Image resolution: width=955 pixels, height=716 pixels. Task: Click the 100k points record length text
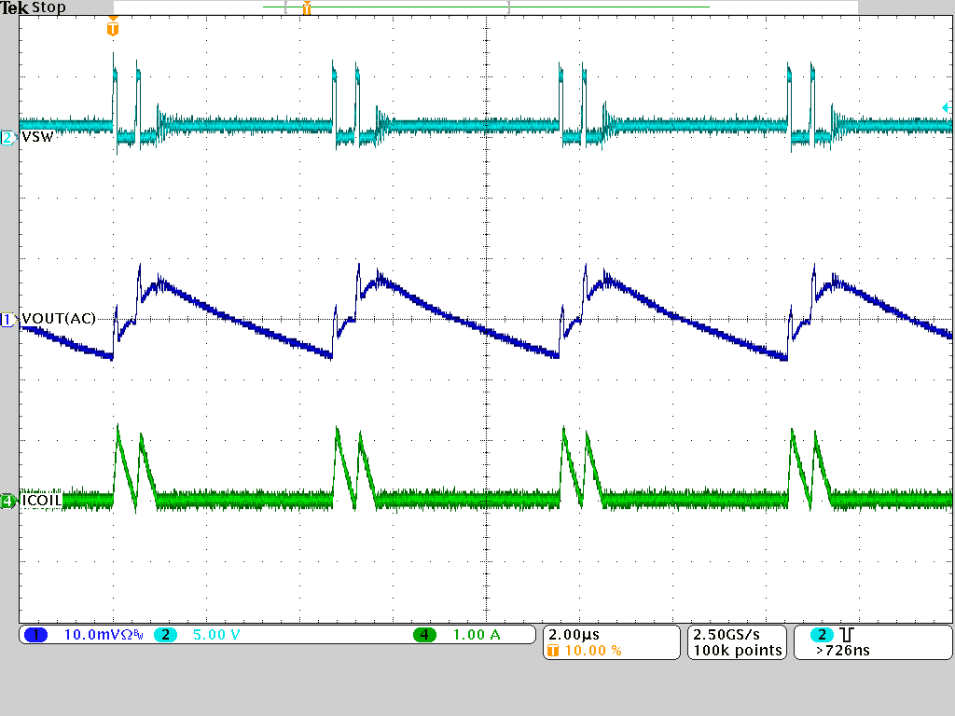coord(737,651)
